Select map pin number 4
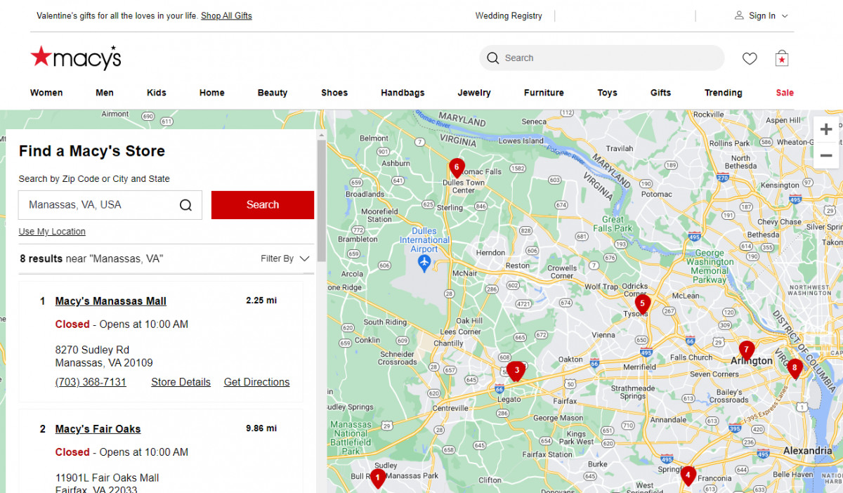The image size is (843, 493). pyautogui.click(x=688, y=475)
